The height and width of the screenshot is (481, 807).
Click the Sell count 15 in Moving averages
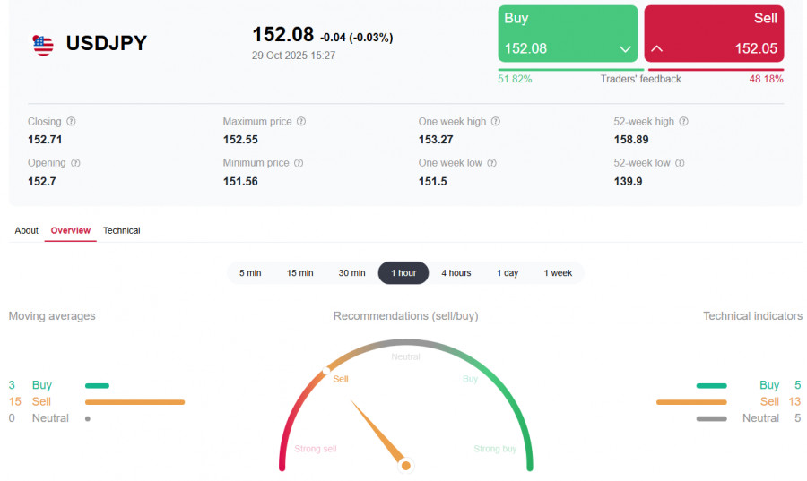pos(15,401)
